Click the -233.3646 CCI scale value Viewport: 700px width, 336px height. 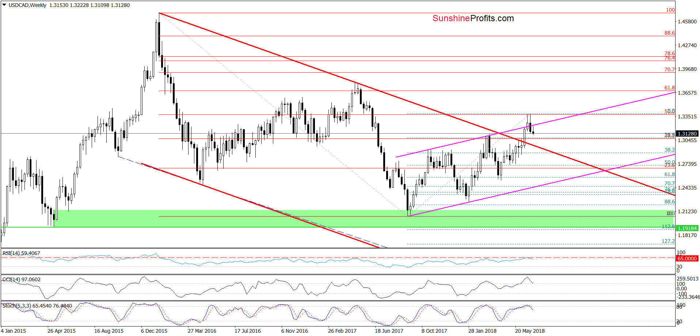pos(688,297)
